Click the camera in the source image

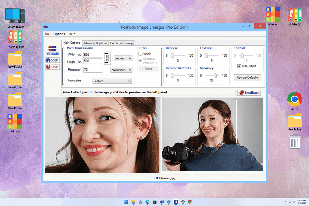coord(175,153)
